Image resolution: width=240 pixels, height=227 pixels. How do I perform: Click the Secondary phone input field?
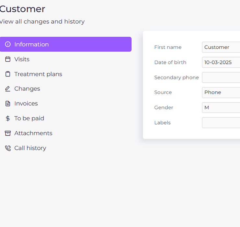pos(221,78)
